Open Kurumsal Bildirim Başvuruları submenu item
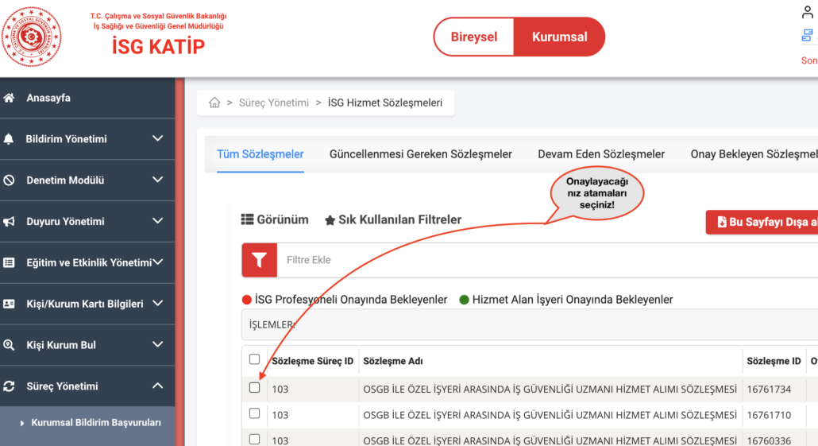The height and width of the screenshot is (446, 818). [96, 423]
